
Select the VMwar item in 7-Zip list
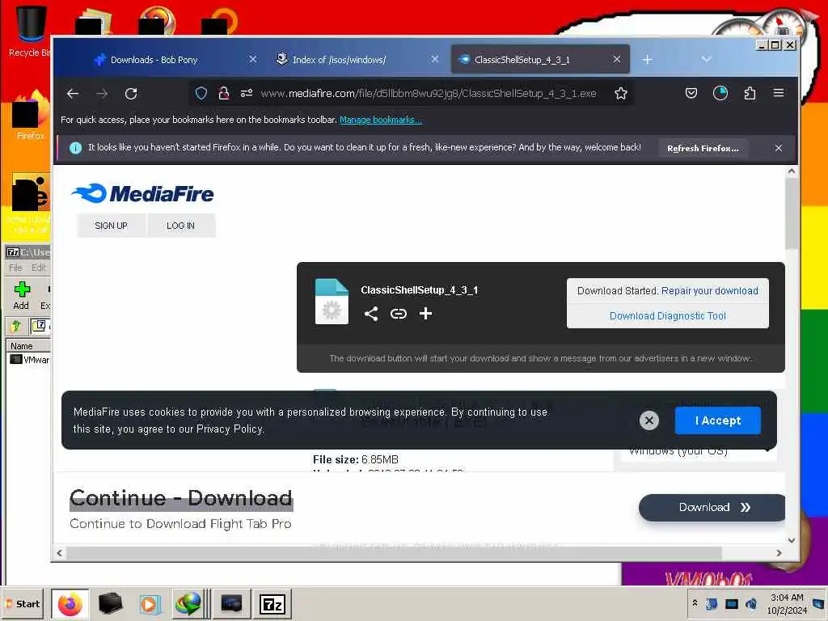[x=30, y=360]
